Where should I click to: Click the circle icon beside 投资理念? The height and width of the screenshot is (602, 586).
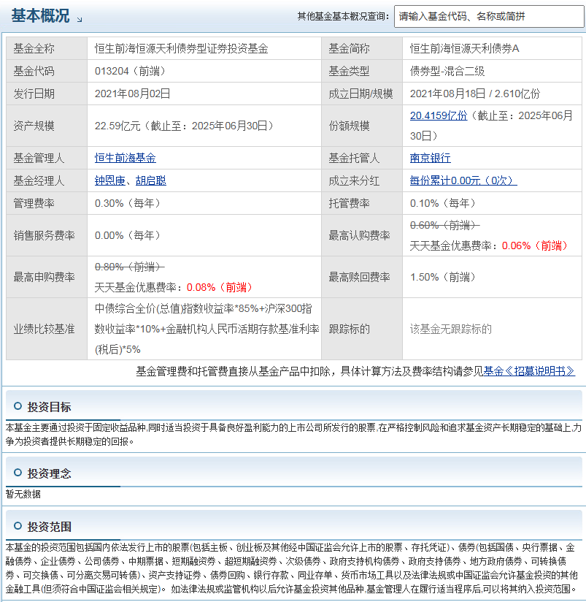click(x=18, y=472)
